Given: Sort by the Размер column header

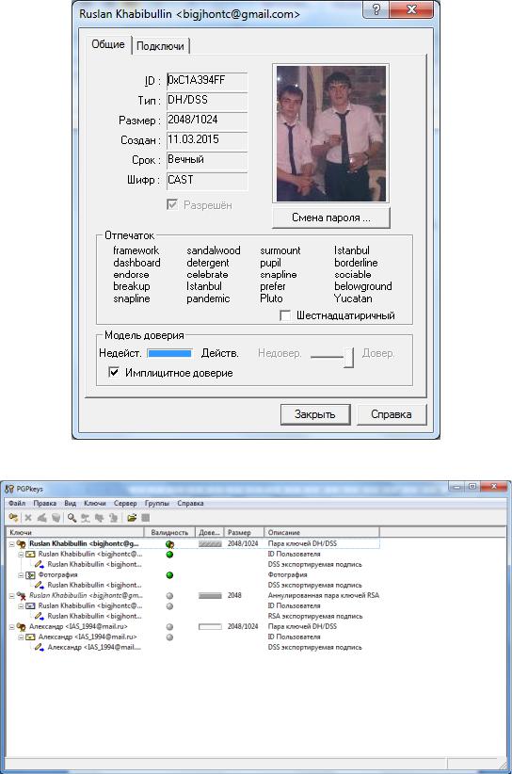Looking at the screenshot, I should tap(244, 533).
